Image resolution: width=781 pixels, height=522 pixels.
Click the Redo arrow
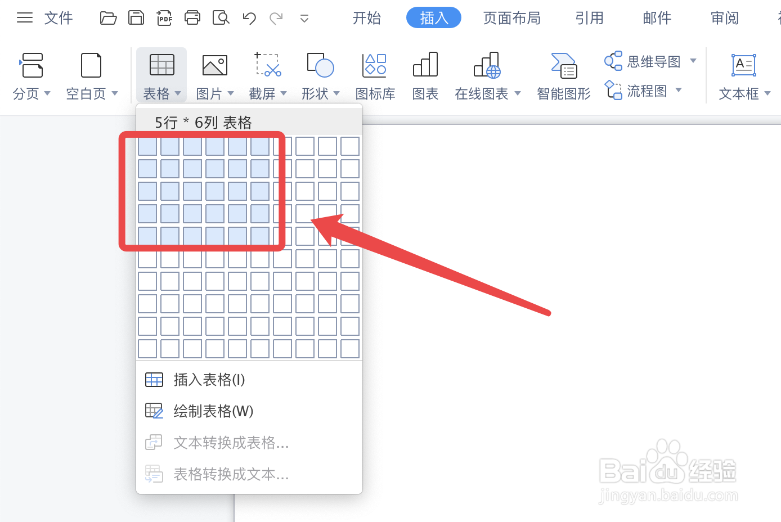(276, 19)
